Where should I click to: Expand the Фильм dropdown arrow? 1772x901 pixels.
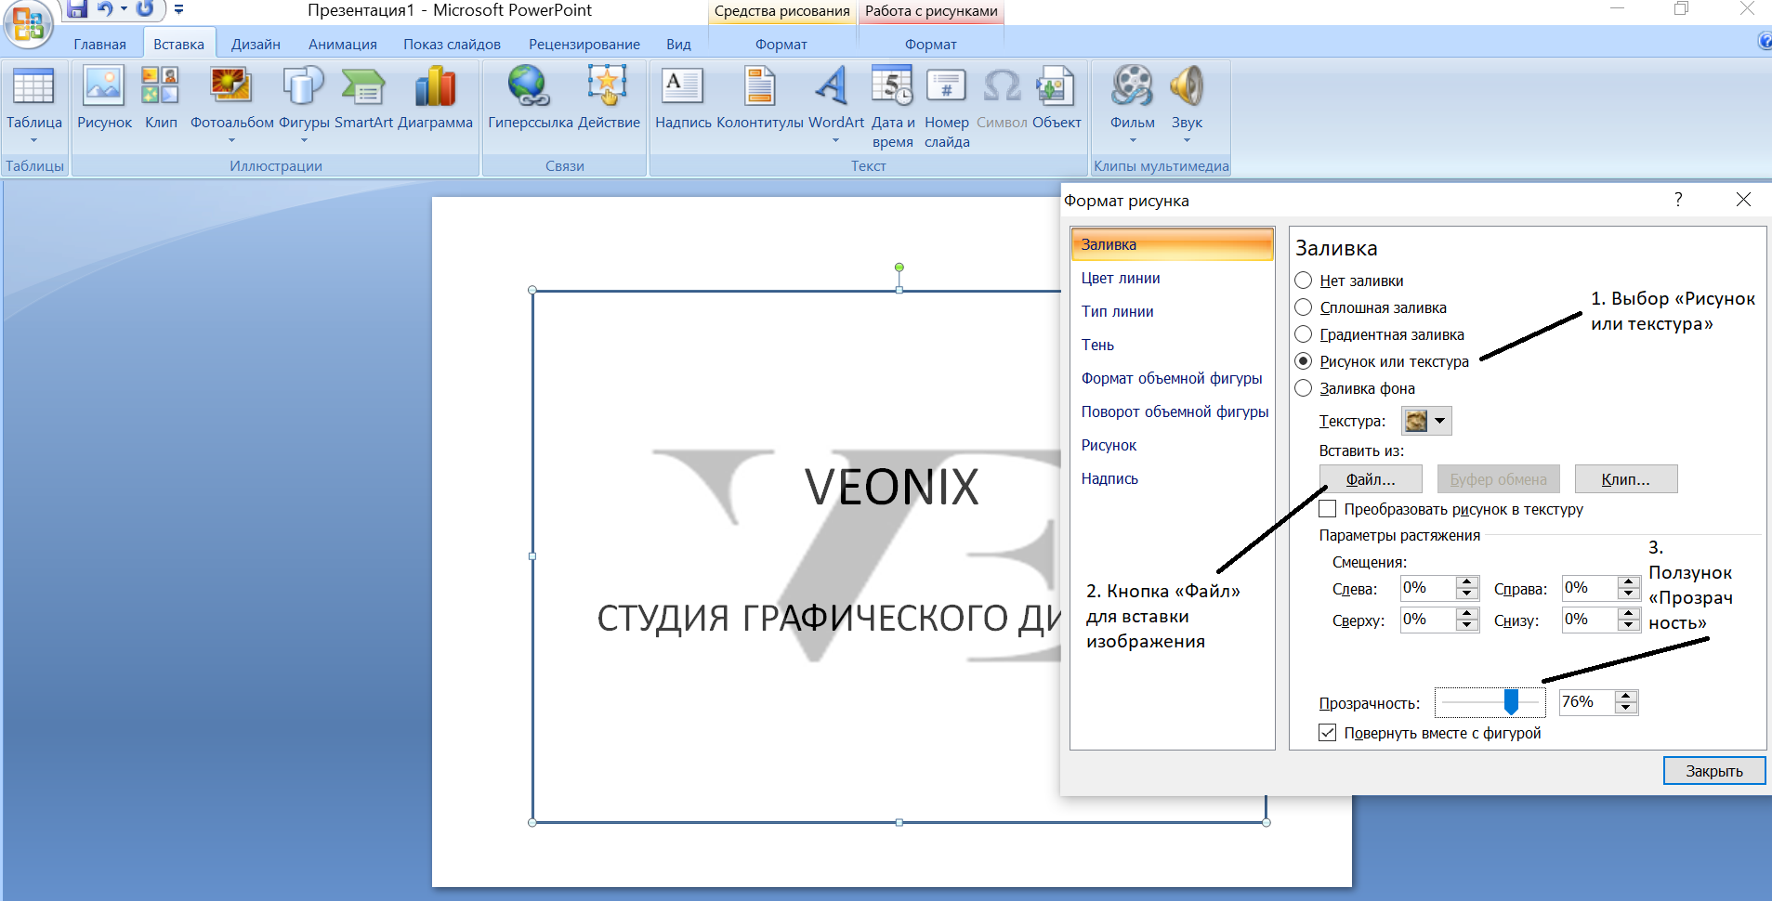[x=1133, y=140]
